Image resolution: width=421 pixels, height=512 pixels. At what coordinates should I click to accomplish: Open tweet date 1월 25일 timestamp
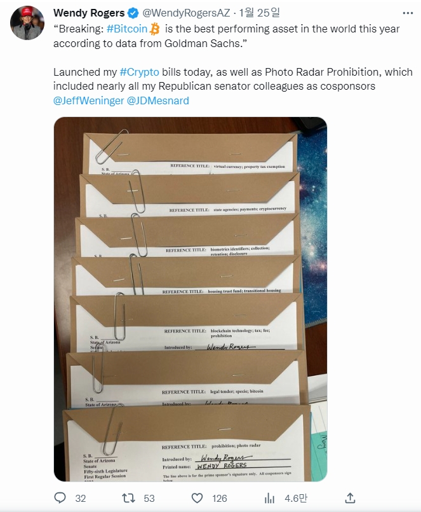click(260, 13)
